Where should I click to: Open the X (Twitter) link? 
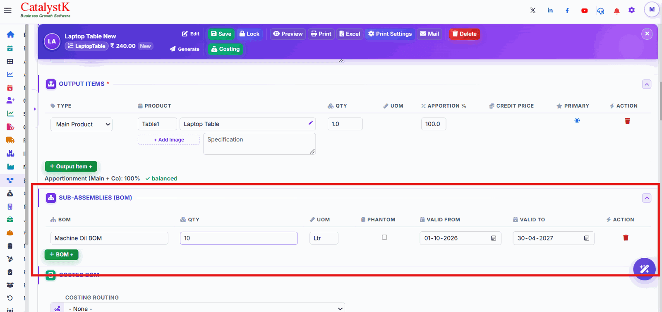pyautogui.click(x=533, y=10)
